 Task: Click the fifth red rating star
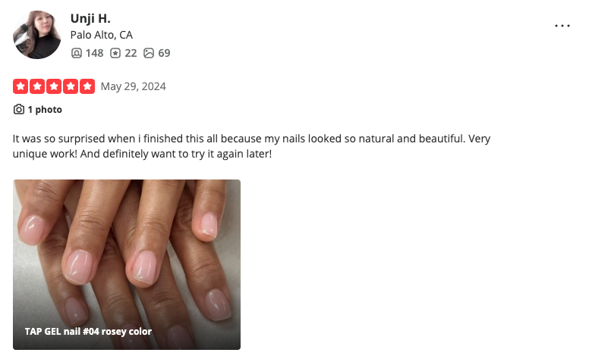[87, 86]
